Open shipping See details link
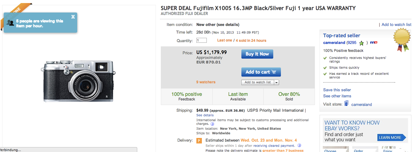Viewport: 416px width, 152px height. [205, 115]
